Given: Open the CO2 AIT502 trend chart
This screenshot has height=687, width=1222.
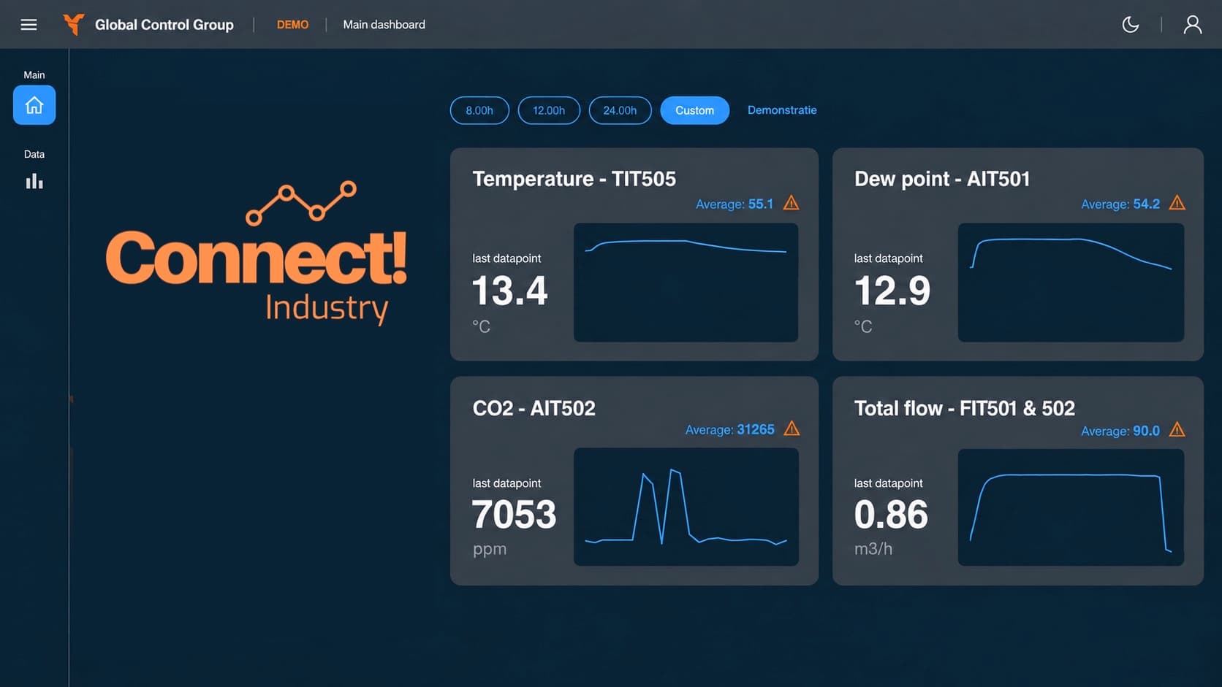Looking at the screenshot, I should 686,507.
